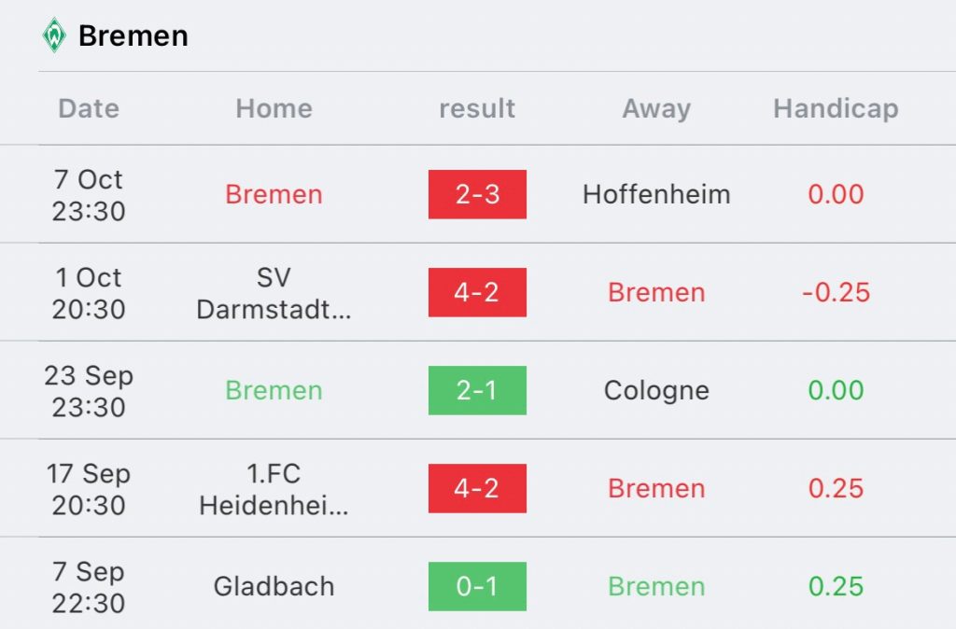Open the green 2-1 result versus Cologne
This screenshot has height=629, width=956.
477,391
